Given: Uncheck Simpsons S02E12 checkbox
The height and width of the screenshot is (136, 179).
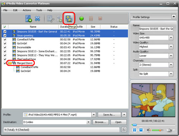Looking at the screenshot, I should (5, 55).
